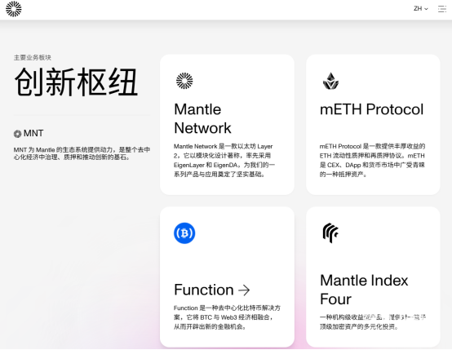Click the Mantle Network description paragraph
The width and height of the screenshot is (452, 350).
tap(224, 160)
